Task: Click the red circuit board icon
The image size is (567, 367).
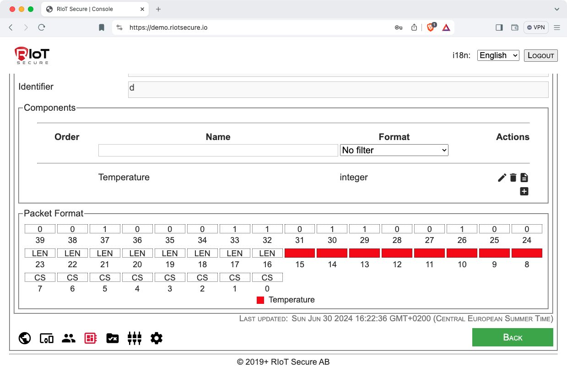Action: 91,338
